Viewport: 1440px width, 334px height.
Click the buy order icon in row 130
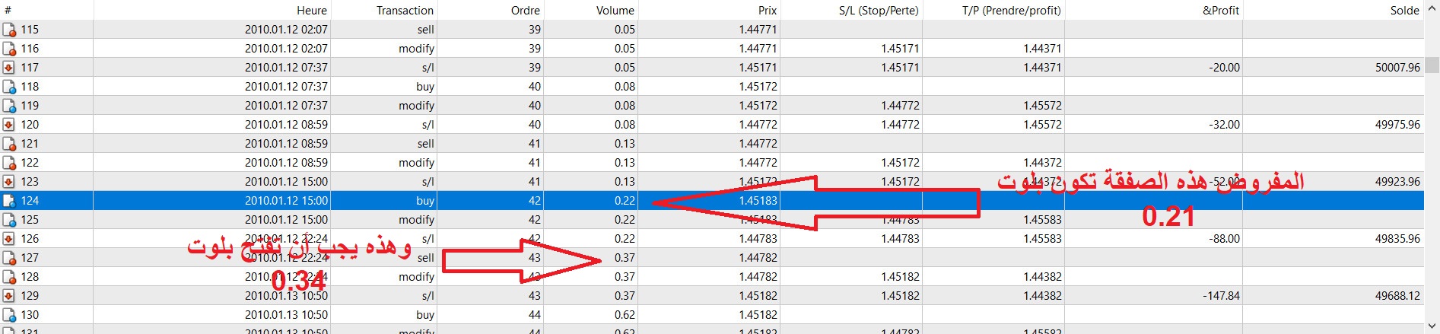pyautogui.click(x=9, y=315)
